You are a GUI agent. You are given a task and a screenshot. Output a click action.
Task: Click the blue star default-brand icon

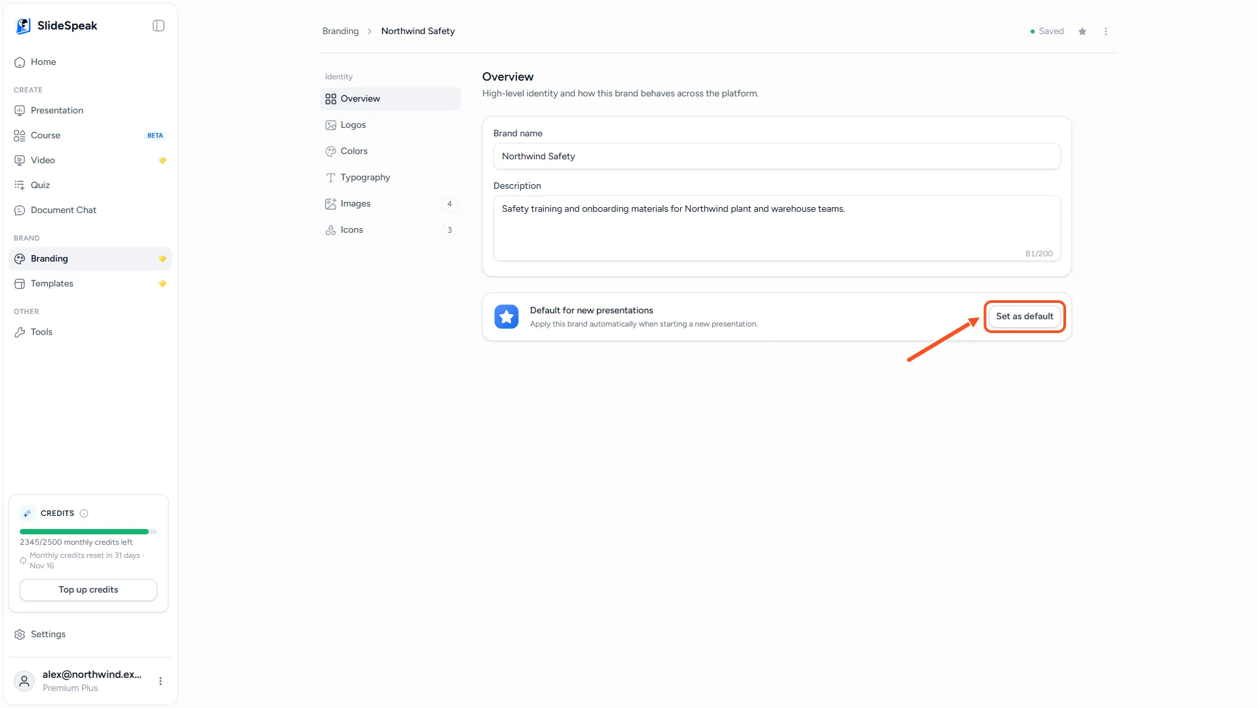506,317
